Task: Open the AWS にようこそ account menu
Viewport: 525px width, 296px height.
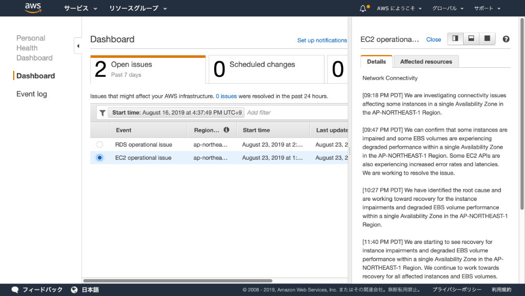Action: 399,8
